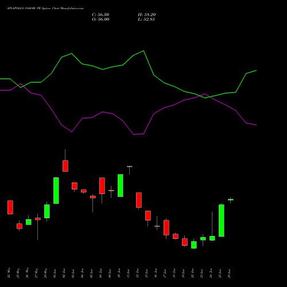The height and width of the screenshot is (287, 287).
Task: Select the 24 Jun date label
Action: [x=211, y=273]
